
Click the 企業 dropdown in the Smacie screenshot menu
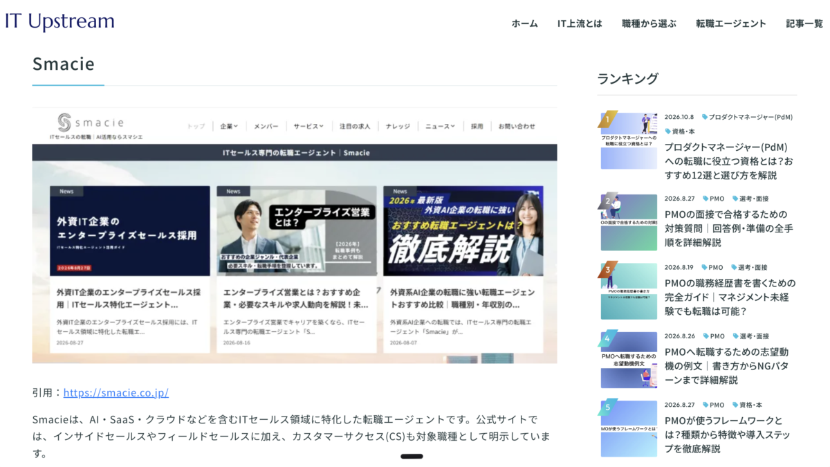(229, 127)
